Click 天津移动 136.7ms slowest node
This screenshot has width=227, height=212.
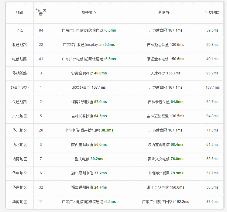(x=165, y=73)
